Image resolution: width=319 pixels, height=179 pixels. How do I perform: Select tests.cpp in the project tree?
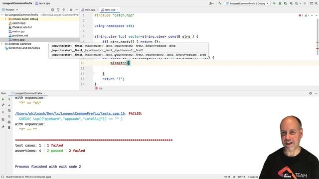coord(40,40)
